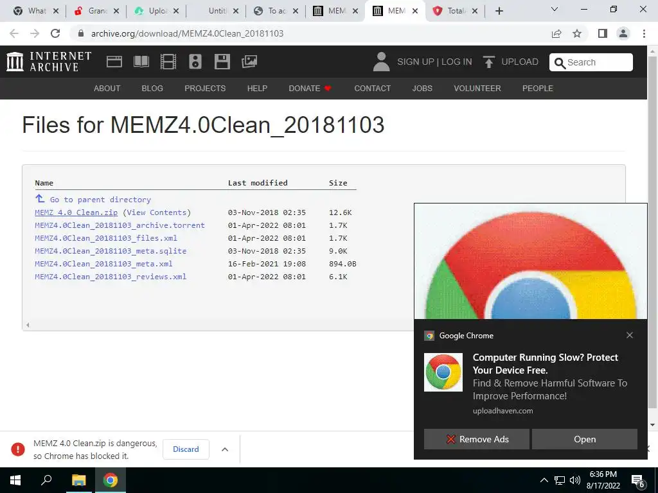Click the Internet Archive logo
This screenshot has height=493, width=658.
pos(49,62)
